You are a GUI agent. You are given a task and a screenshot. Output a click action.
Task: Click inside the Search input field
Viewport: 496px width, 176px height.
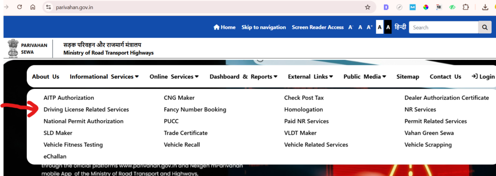point(444,28)
